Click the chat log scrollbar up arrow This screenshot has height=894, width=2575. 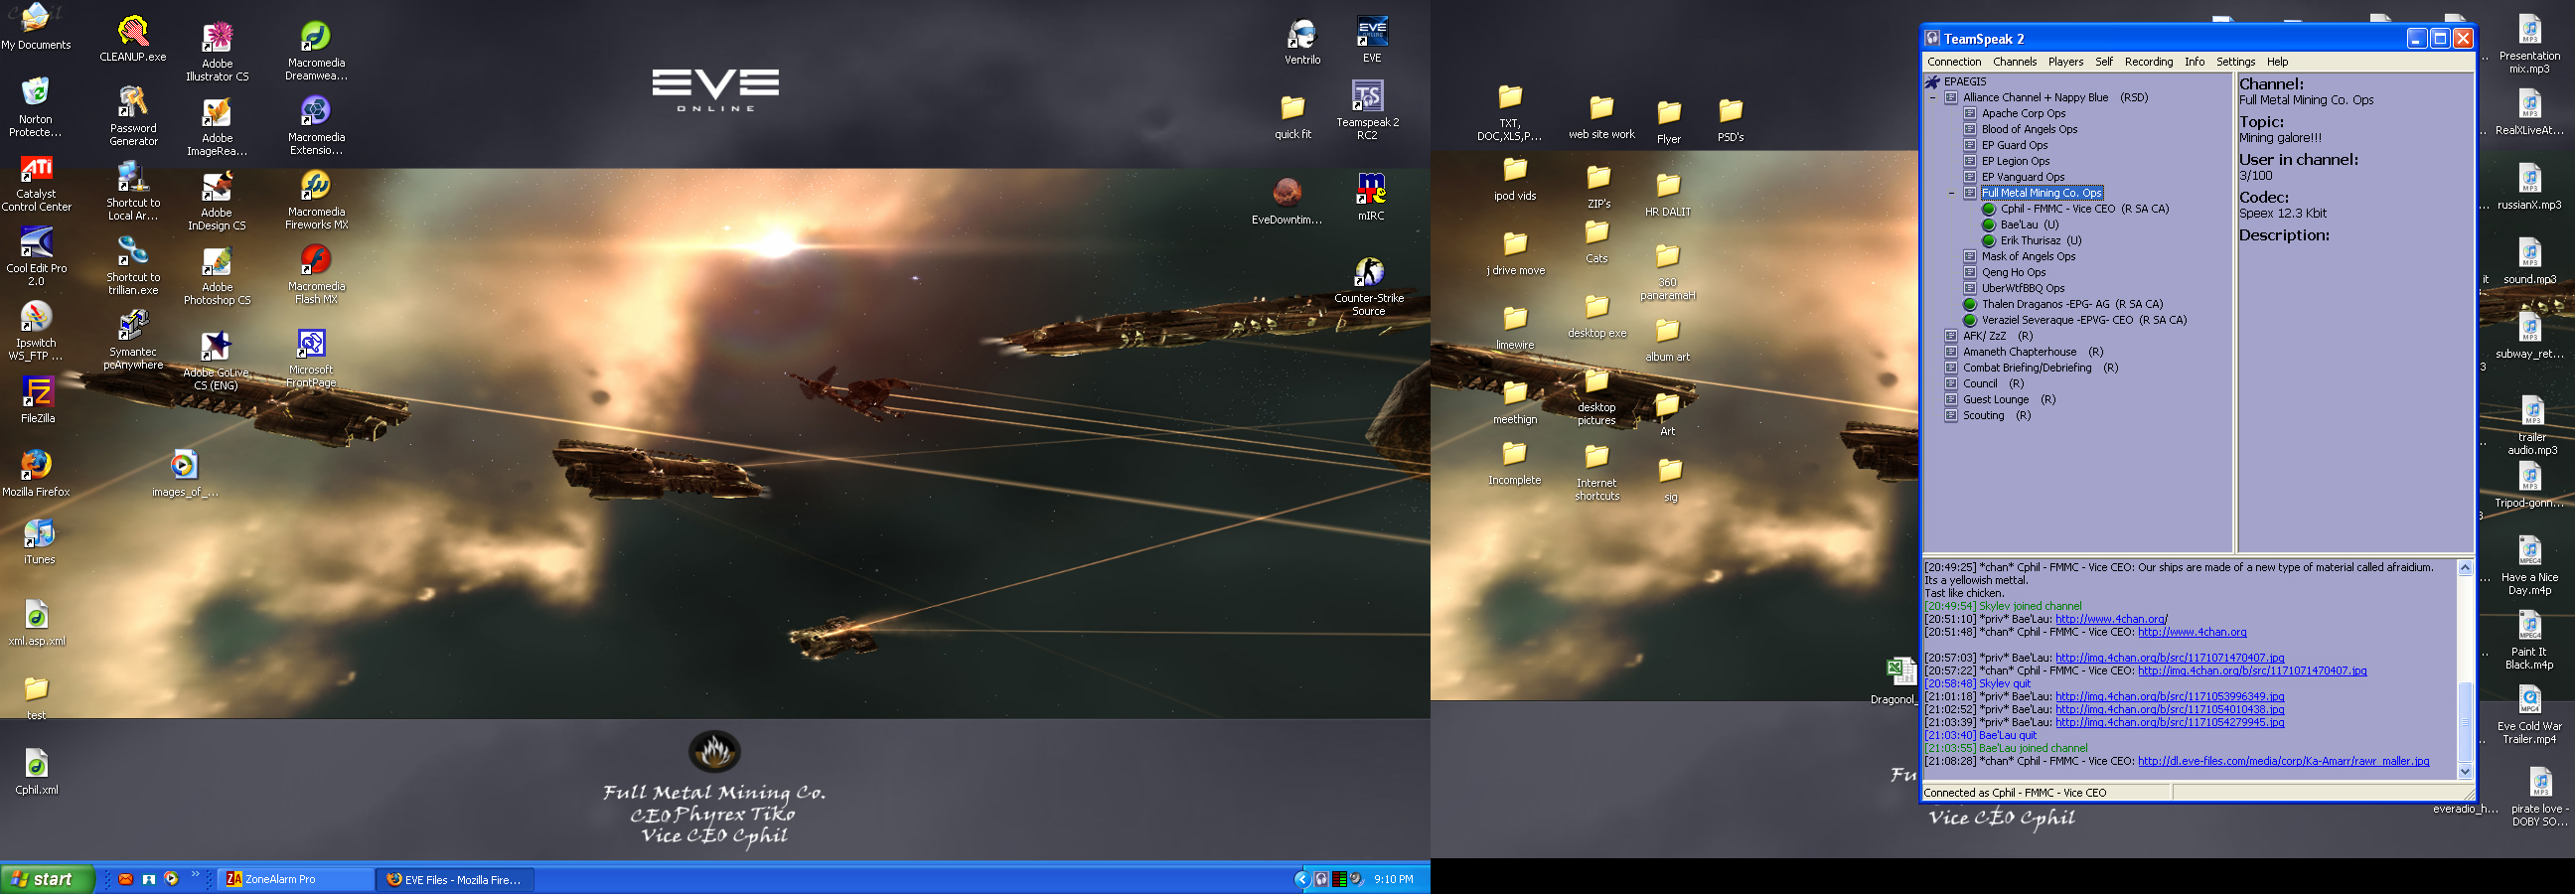point(2464,568)
